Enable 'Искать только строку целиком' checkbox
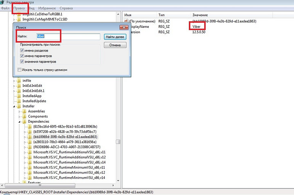 [20, 70]
